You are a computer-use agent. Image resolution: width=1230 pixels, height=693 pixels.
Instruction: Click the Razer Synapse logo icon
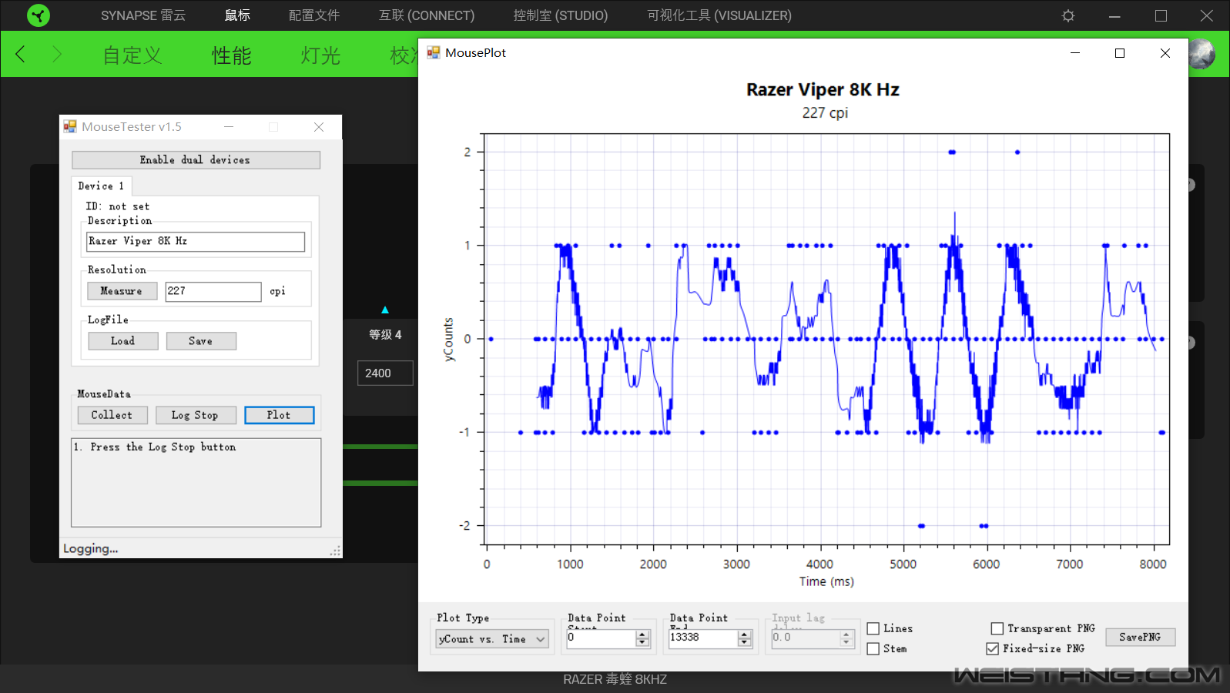pyautogui.click(x=38, y=15)
